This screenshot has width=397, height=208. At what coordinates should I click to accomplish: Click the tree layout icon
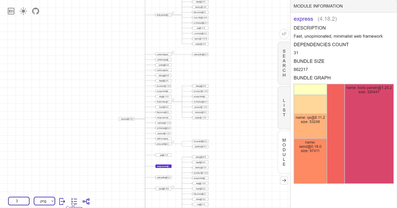[x=86, y=201]
